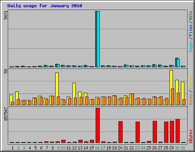Click the day 31 label on the axis
The width and height of the screenshot is (195, 152).
coord(183,148)
